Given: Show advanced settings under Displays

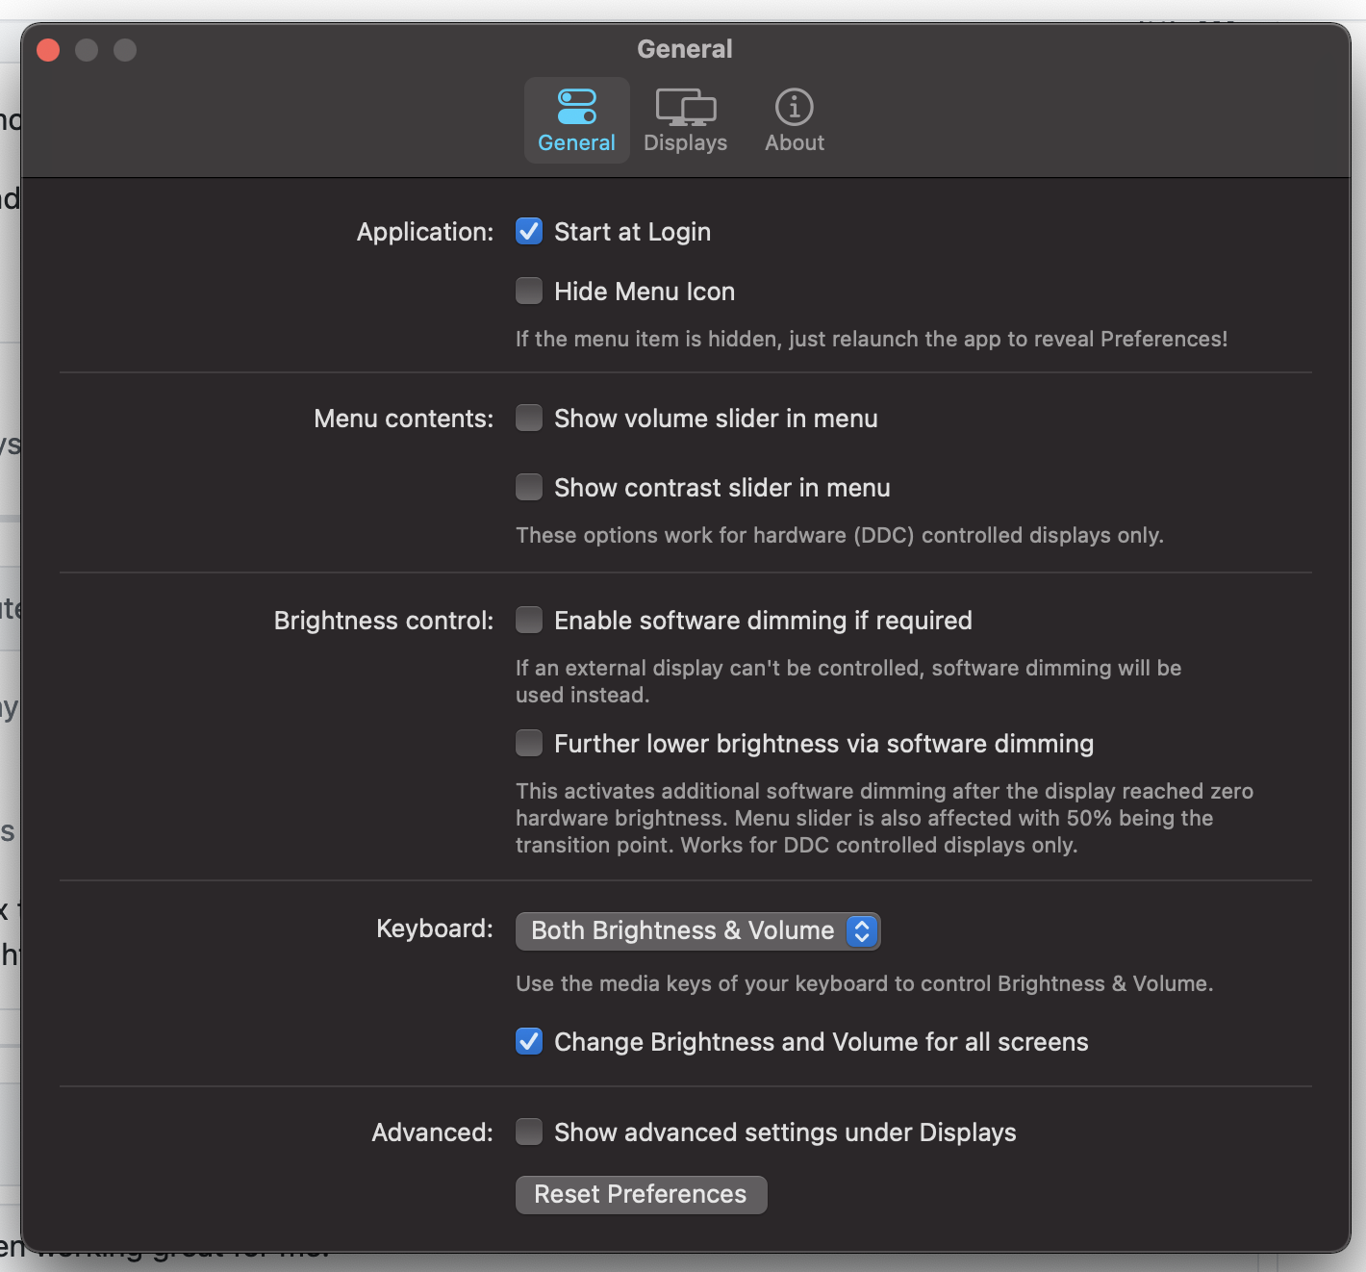Looking at the screenshot, I should coord(528,1132).
